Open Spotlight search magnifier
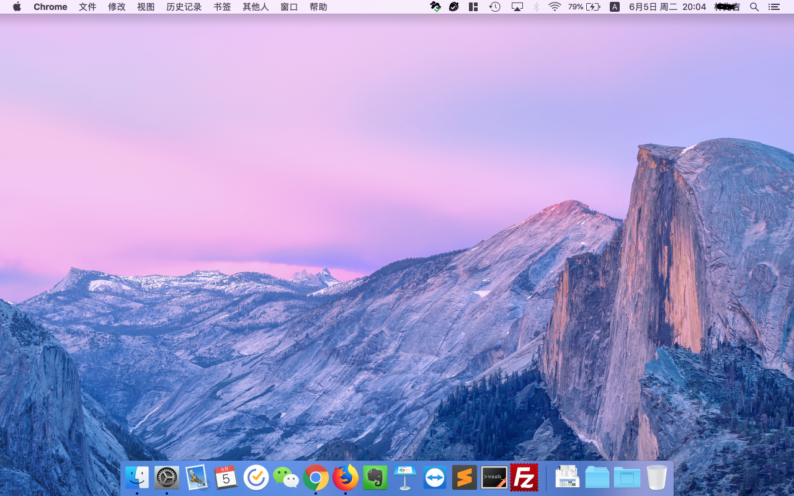 [x=754, y=7]
